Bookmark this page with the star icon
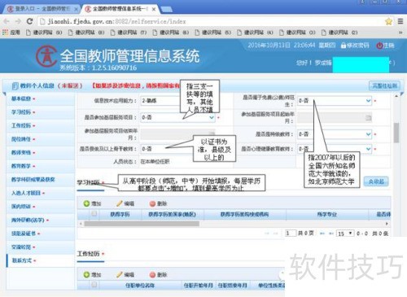407x297 pixels. (388, 21)
